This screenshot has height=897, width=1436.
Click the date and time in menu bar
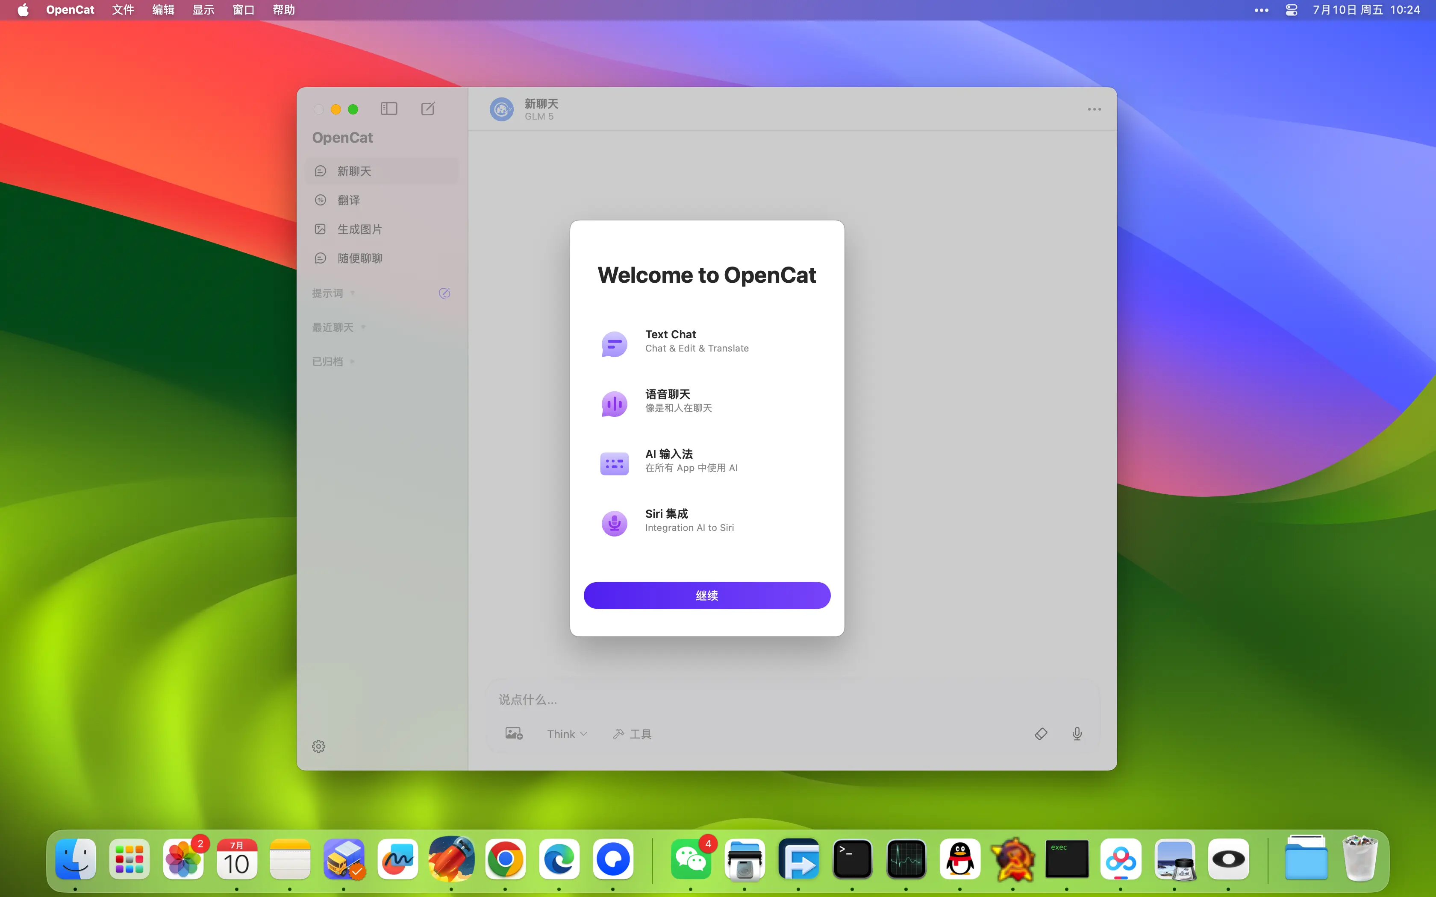coord(1366,10)
